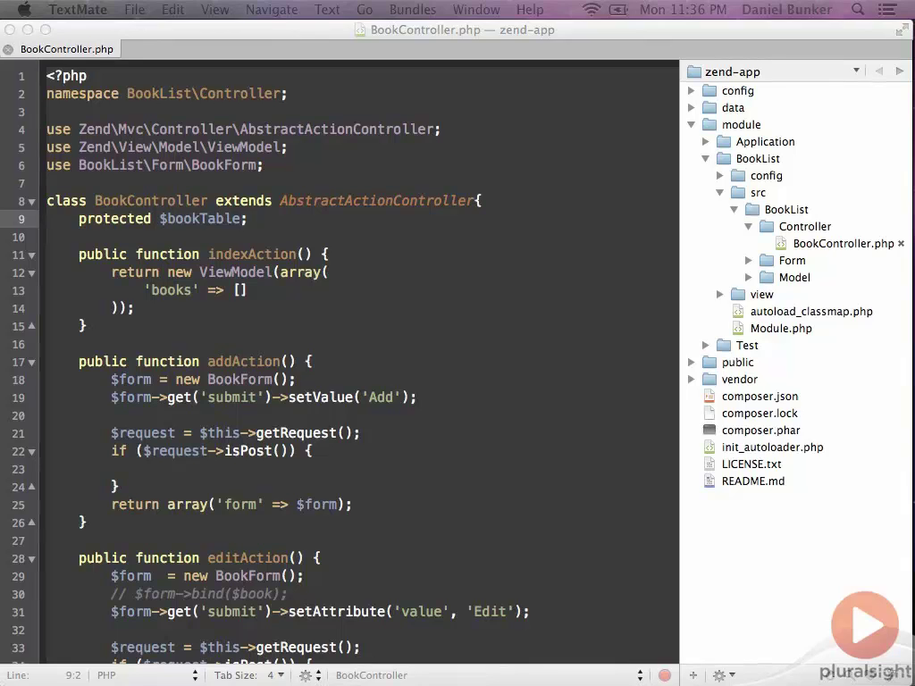Toggle macro recording red button

[664, 675]
